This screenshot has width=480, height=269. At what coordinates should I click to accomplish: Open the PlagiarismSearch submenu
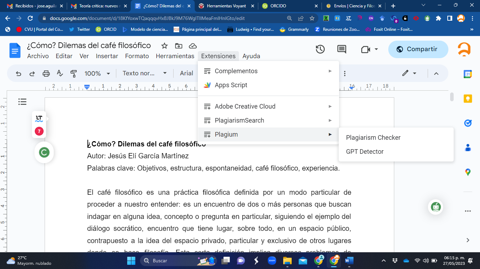click(268, 120)
